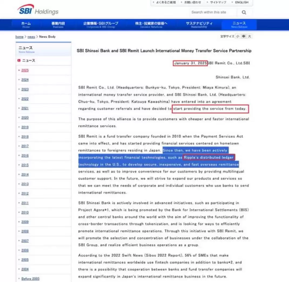The height and width of the screenshot is (282, 289).
Task: Open the 2022 news archive
Action: pos(25,99)
